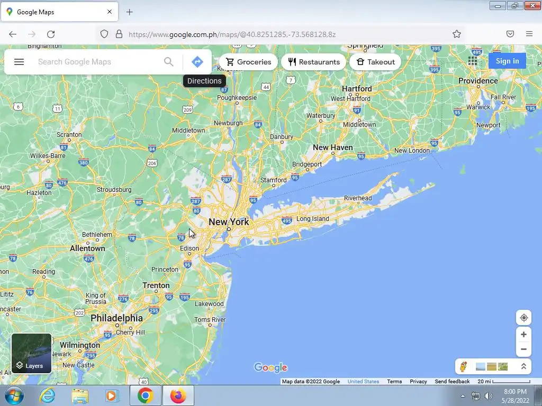Reload the current page

tap(51, 34)
